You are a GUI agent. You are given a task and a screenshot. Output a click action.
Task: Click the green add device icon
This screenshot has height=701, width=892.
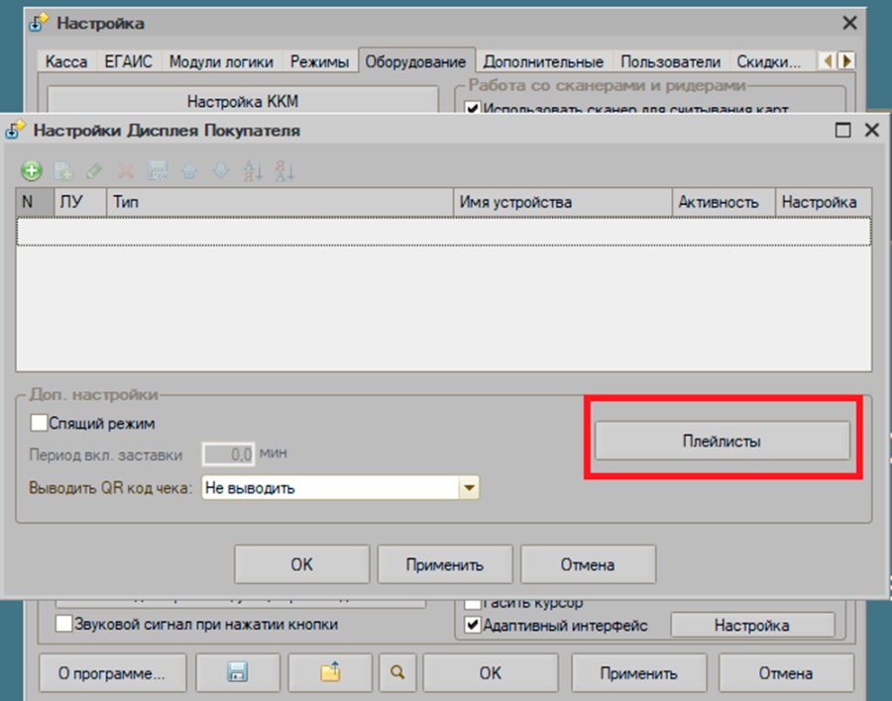coord(32,170)
